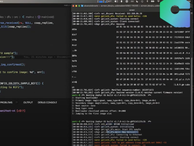Image resolution: width=194 pixels, height=146 pixels.
Task: Click the 'golioth_dfu.main: Start DFU sample' line
Action: point(106,129)
